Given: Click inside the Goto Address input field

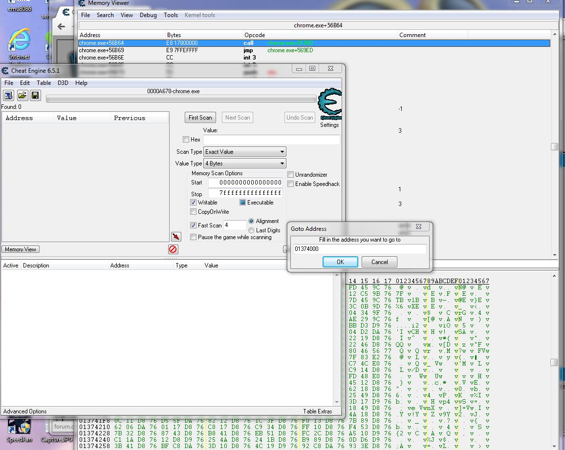Looking at the screenshot, I should point(359,249).
